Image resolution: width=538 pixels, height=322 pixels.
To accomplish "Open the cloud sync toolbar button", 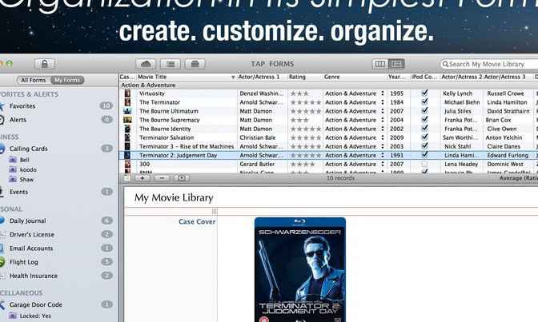I will pos(146,64).
